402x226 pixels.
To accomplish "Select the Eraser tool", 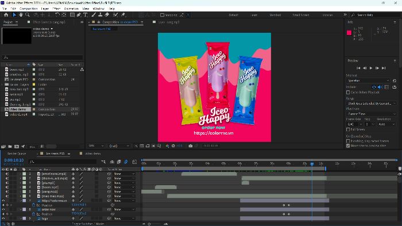I will tap(107, 15).
